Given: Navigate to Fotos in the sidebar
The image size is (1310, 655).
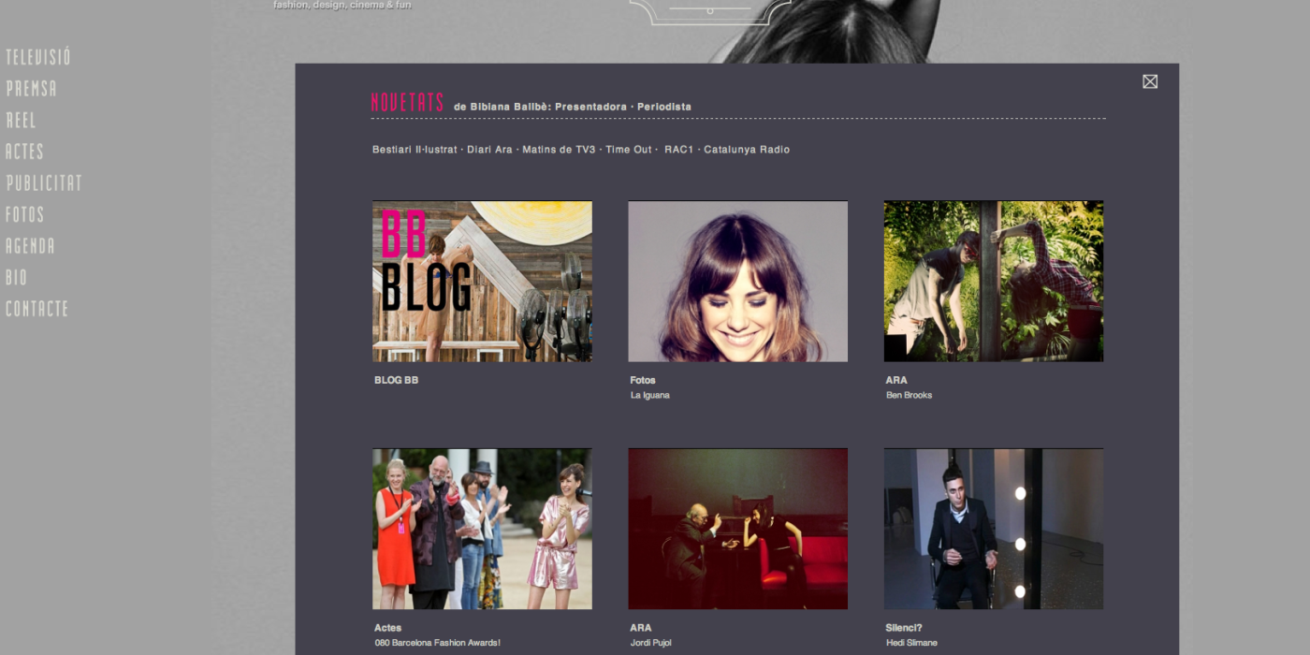Looking at the screenshot, I should [x=25, y=214].
